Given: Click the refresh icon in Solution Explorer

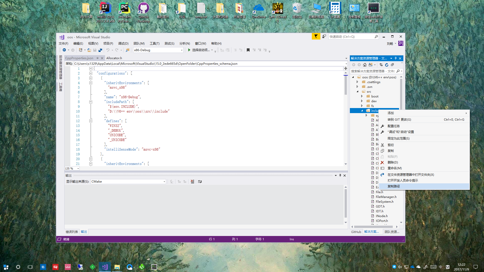Looking at the screenshot, I should coord(387,65).
